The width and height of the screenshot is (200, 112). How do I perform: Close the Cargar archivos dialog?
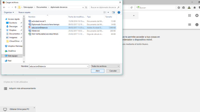(120, 2)
